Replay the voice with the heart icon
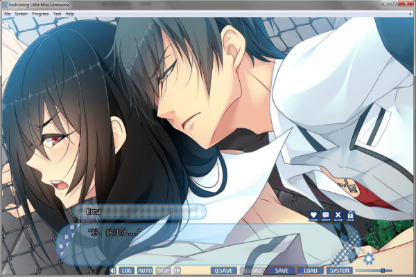Viewport: 416px width, 277px height. tap(313, 216)
